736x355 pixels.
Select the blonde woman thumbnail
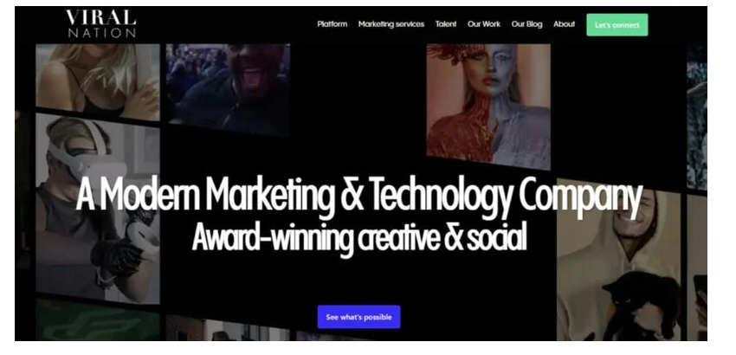[x=98, y=82]
